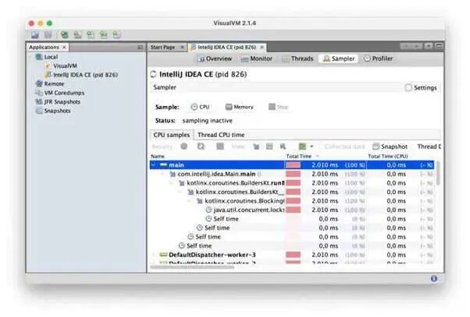Open the Profiler tab

[x=379, y=58]
